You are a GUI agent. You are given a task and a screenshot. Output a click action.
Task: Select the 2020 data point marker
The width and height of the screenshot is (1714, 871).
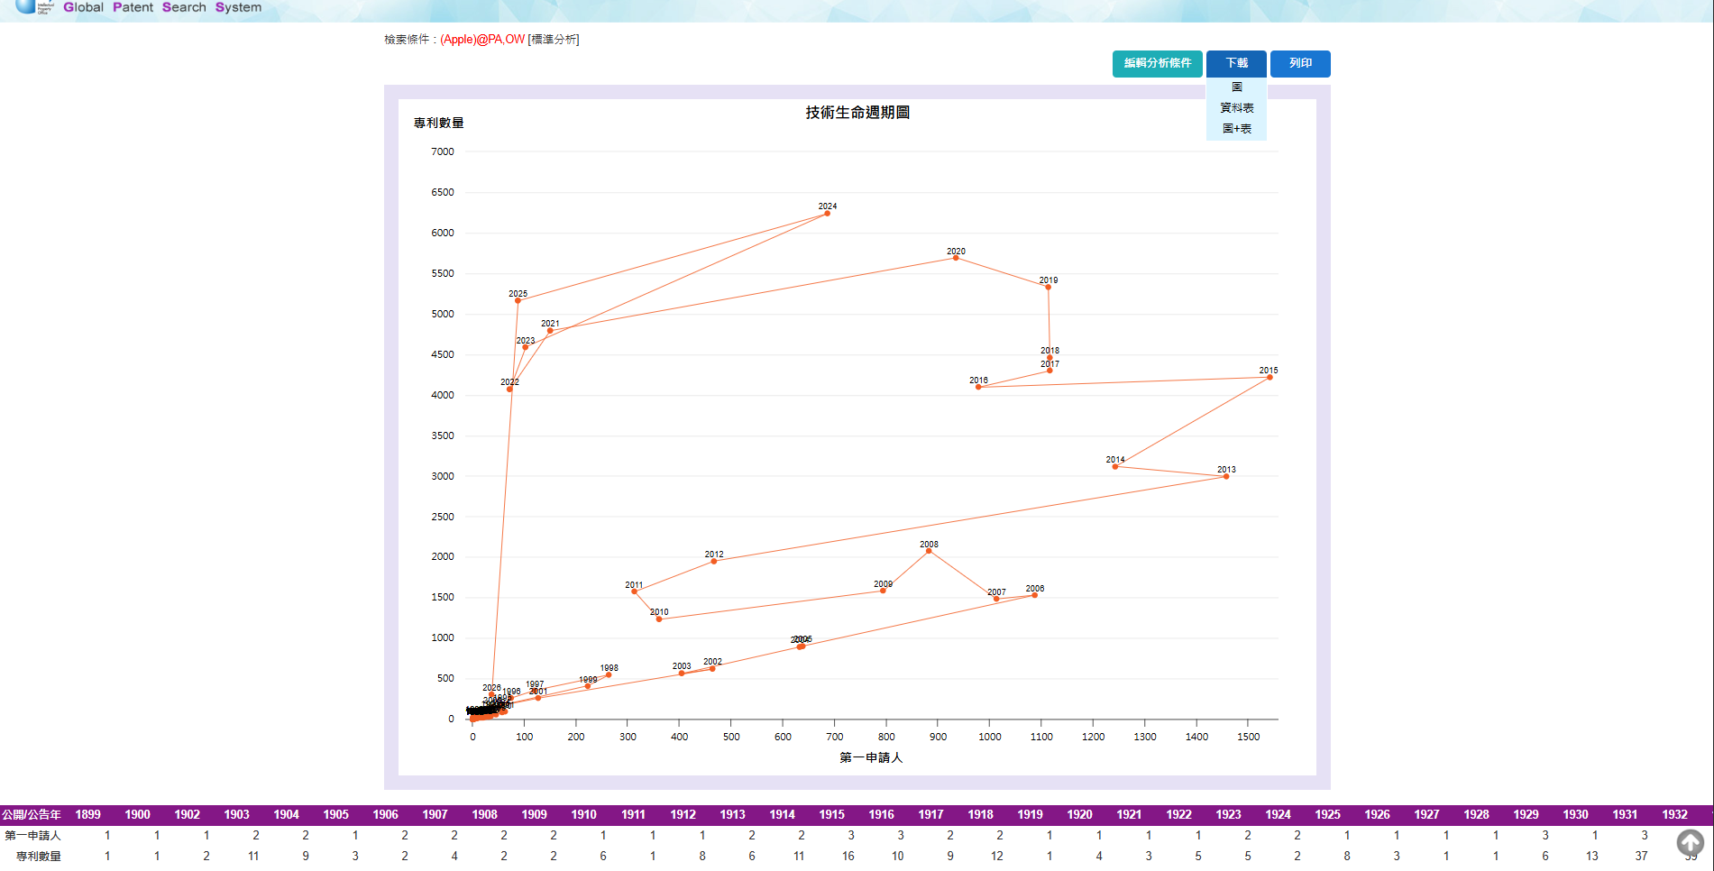956,258
